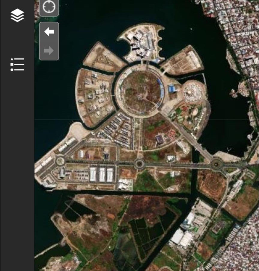The image size is (259, 271).
Task: Open the layers stack panel
Action: pos(17,15)
